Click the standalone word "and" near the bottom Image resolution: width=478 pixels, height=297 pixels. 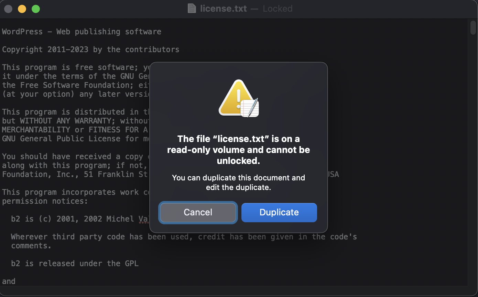tap(8, 281)
